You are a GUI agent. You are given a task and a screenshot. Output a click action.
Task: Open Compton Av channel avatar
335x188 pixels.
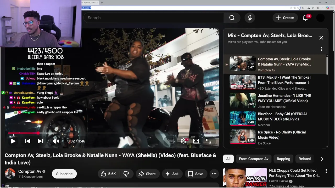10,174
